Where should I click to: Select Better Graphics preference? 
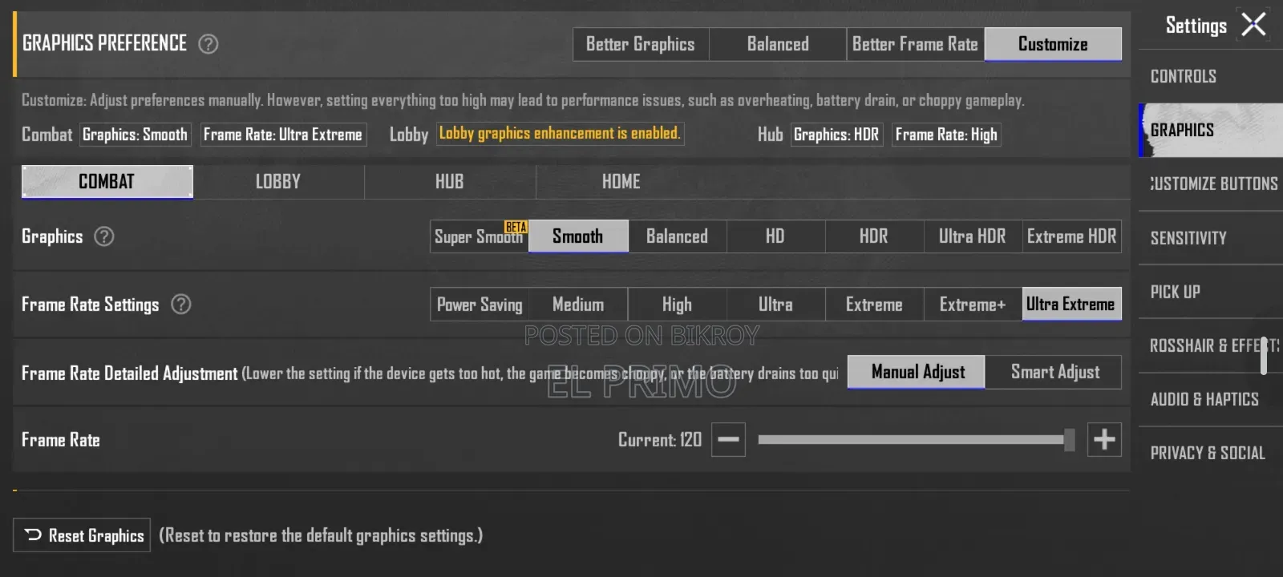click(x=641, y=44)
